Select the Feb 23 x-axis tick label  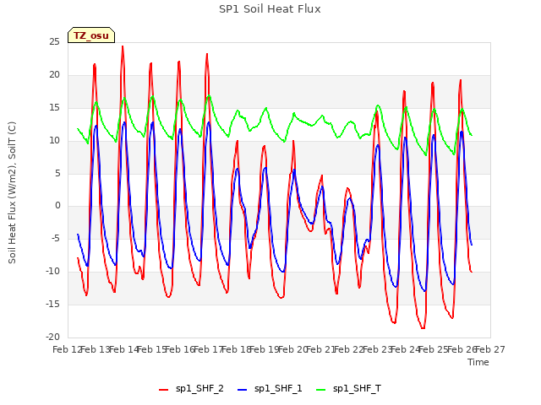point(377,349)
